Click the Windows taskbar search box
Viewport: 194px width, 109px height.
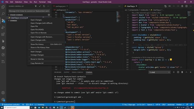point(17,107)
